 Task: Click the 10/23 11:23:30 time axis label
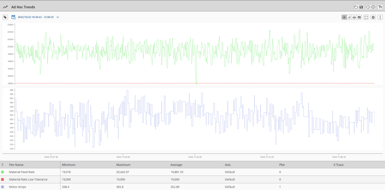tap(195, 157)
